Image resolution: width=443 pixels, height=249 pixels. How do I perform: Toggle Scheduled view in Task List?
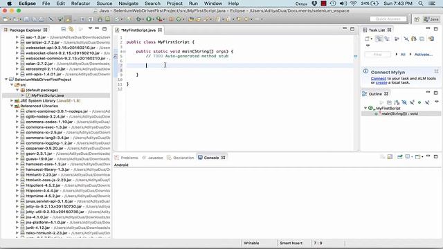[x=387, y=39]
